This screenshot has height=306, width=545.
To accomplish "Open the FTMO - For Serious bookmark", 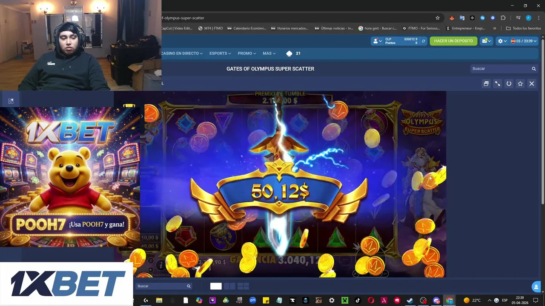I will [x=422, y=28].
